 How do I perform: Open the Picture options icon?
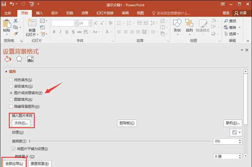tap(30, 59)
